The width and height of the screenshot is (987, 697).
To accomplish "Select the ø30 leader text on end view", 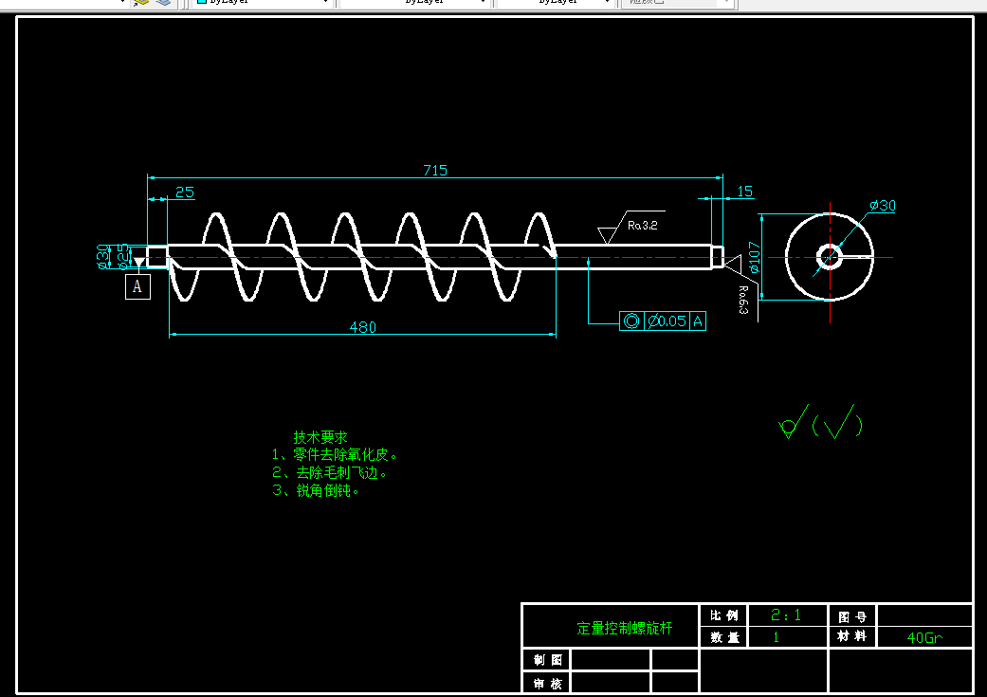I will tap(883, 205).
